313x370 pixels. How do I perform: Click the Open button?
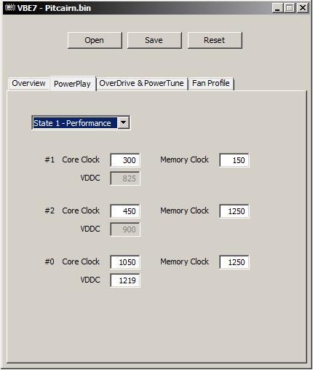pos(95,40)
